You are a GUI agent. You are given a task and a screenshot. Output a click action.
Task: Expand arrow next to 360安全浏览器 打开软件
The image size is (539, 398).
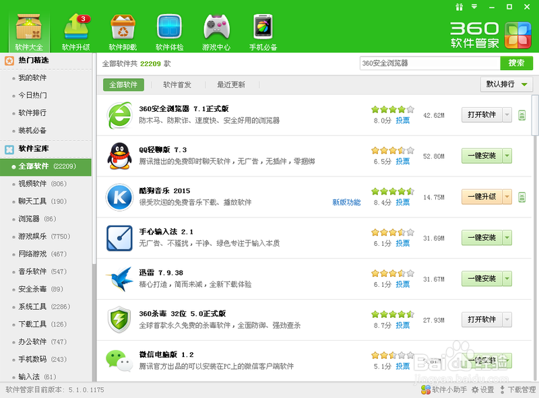507,114
